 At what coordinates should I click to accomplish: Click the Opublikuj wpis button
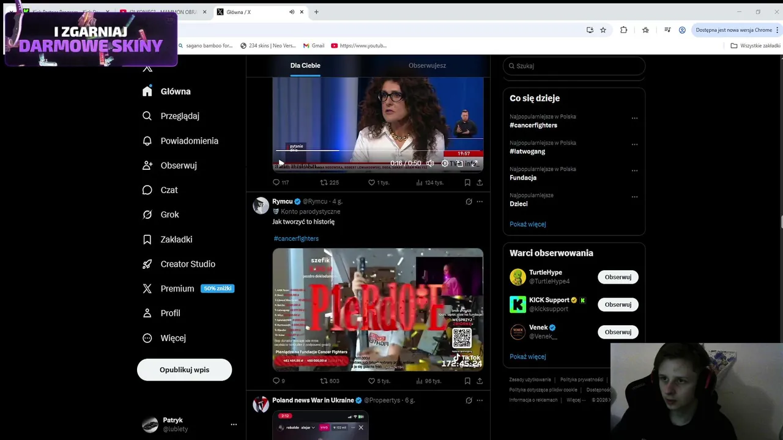tap(184, 370)
